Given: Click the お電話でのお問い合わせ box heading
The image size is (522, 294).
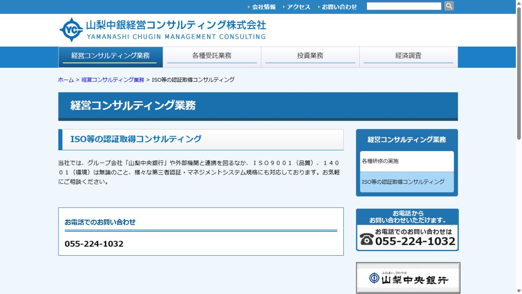Looking at the screenshot, I should click(x=100, y=222).
